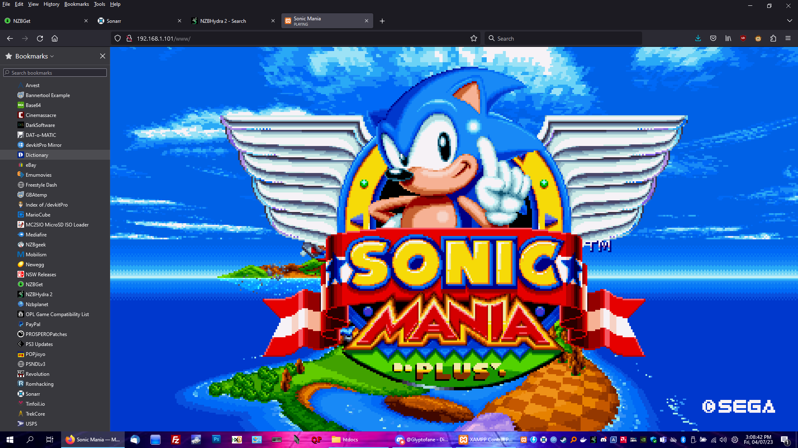Screen dimensions: 798x448
Task: Switch to the NZBHydra 2 - Search tab
Action: tap(233, 21)
